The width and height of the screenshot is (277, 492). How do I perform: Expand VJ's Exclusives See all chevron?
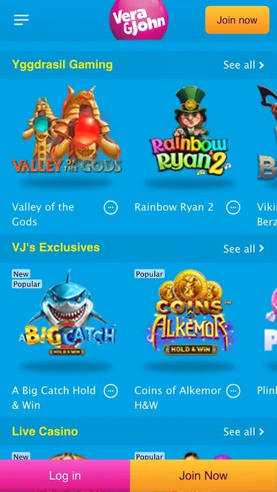click(x=261, y=248)
